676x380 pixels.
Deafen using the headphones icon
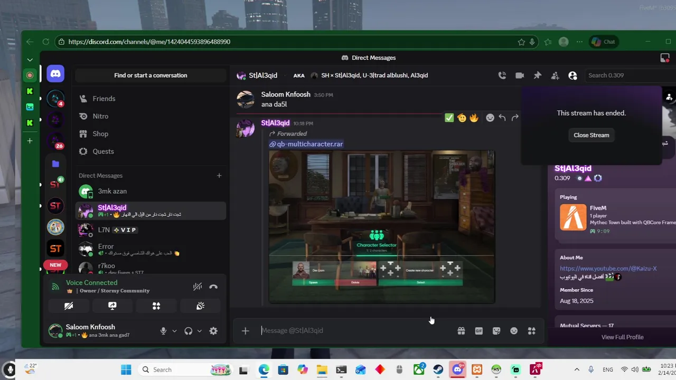click(x=188, y=331)
